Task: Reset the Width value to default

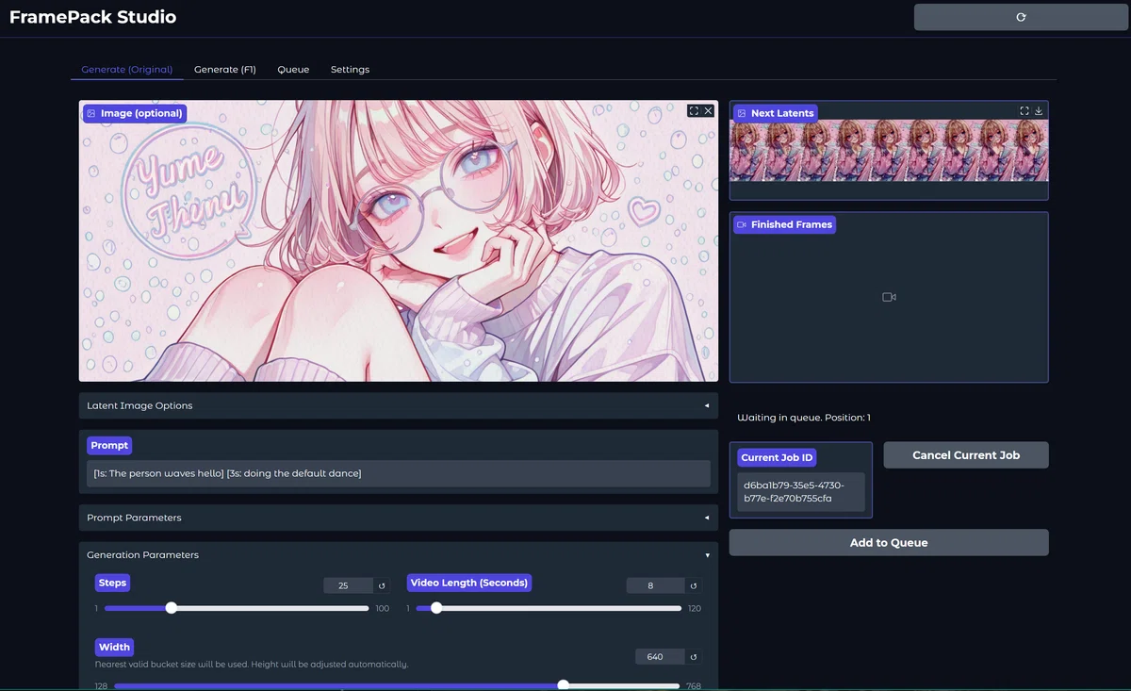Action: pos(694,657)
